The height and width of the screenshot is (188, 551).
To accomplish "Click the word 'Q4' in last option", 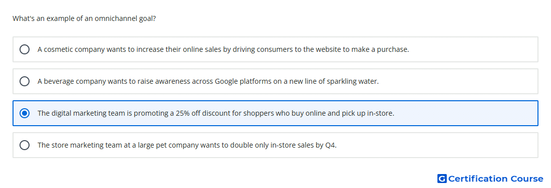I will (x=331, y=145).
